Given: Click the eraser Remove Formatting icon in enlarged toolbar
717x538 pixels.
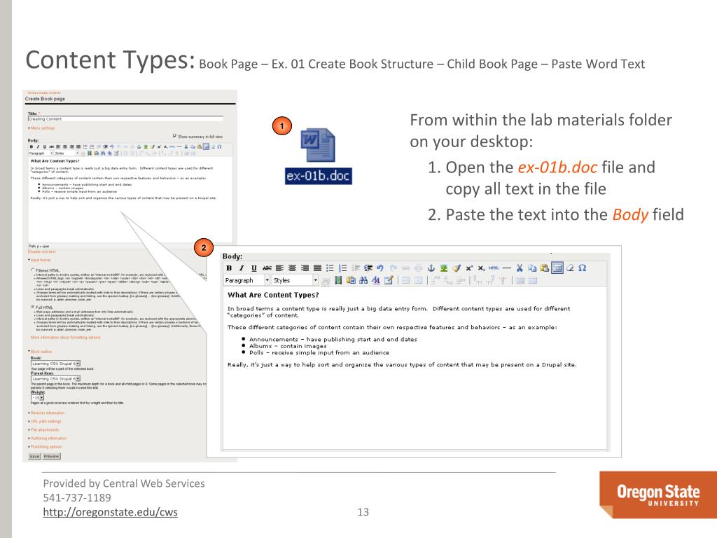Looking at the screenshot, I should point(570,268).
